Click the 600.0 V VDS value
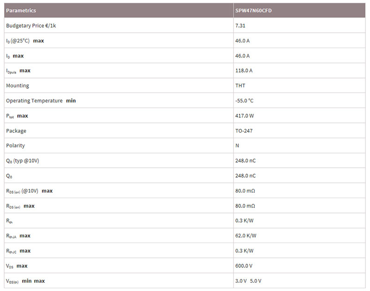Viewport: 370px width, 291px height. pyautogui.click(x=244, y=266)
